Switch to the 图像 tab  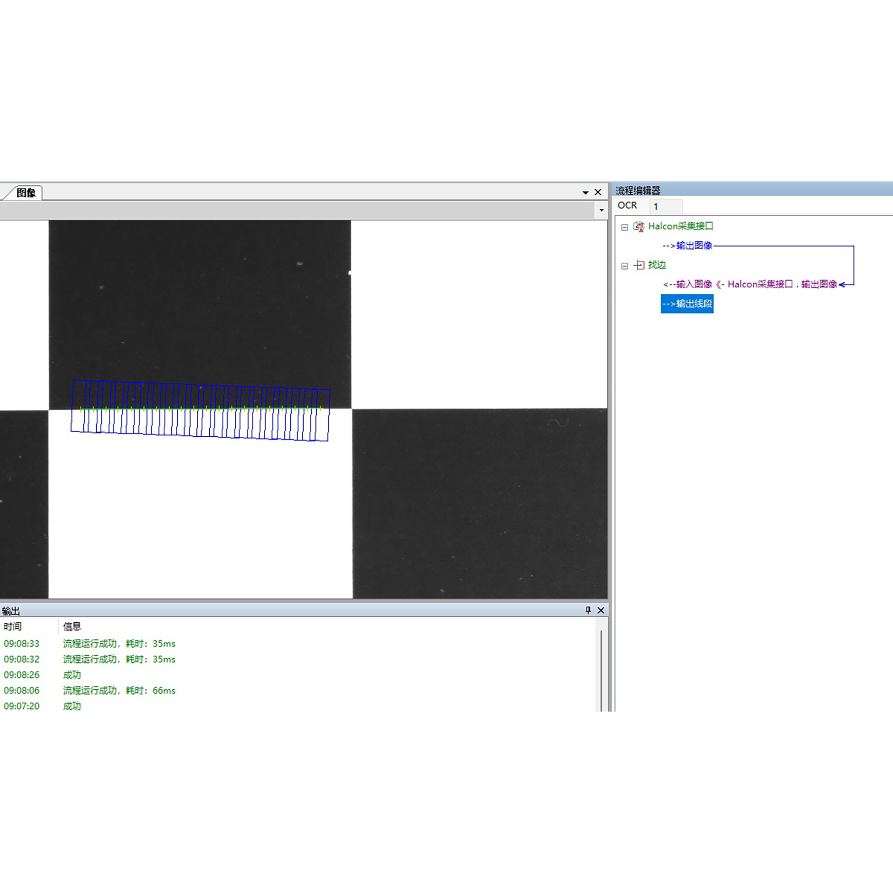(x=26, y=193)
